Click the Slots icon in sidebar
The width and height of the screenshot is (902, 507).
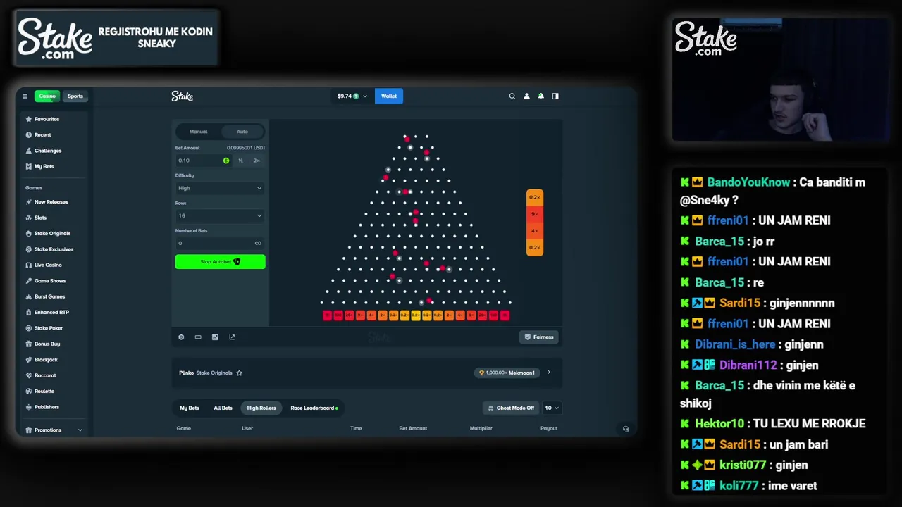pyautogui.click(x=29, y=218)
